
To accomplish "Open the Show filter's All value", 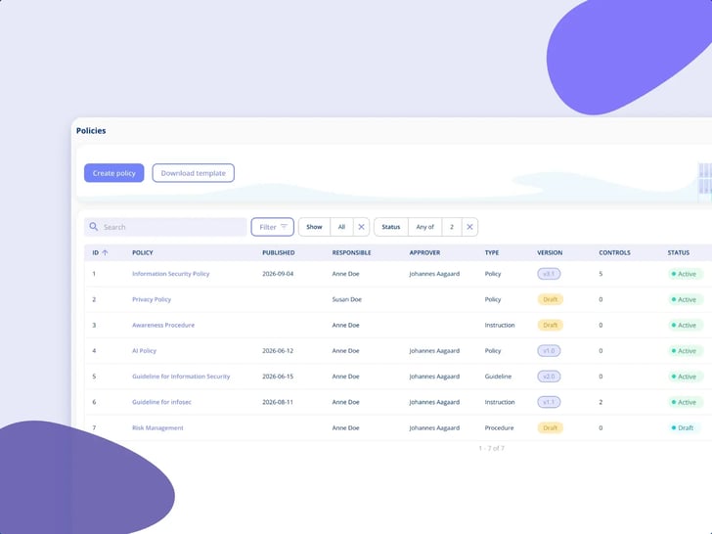I will click(x=341, y=227).
